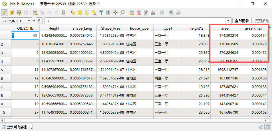Click the Shape_Area column header
272x131 pixels.
111,28
